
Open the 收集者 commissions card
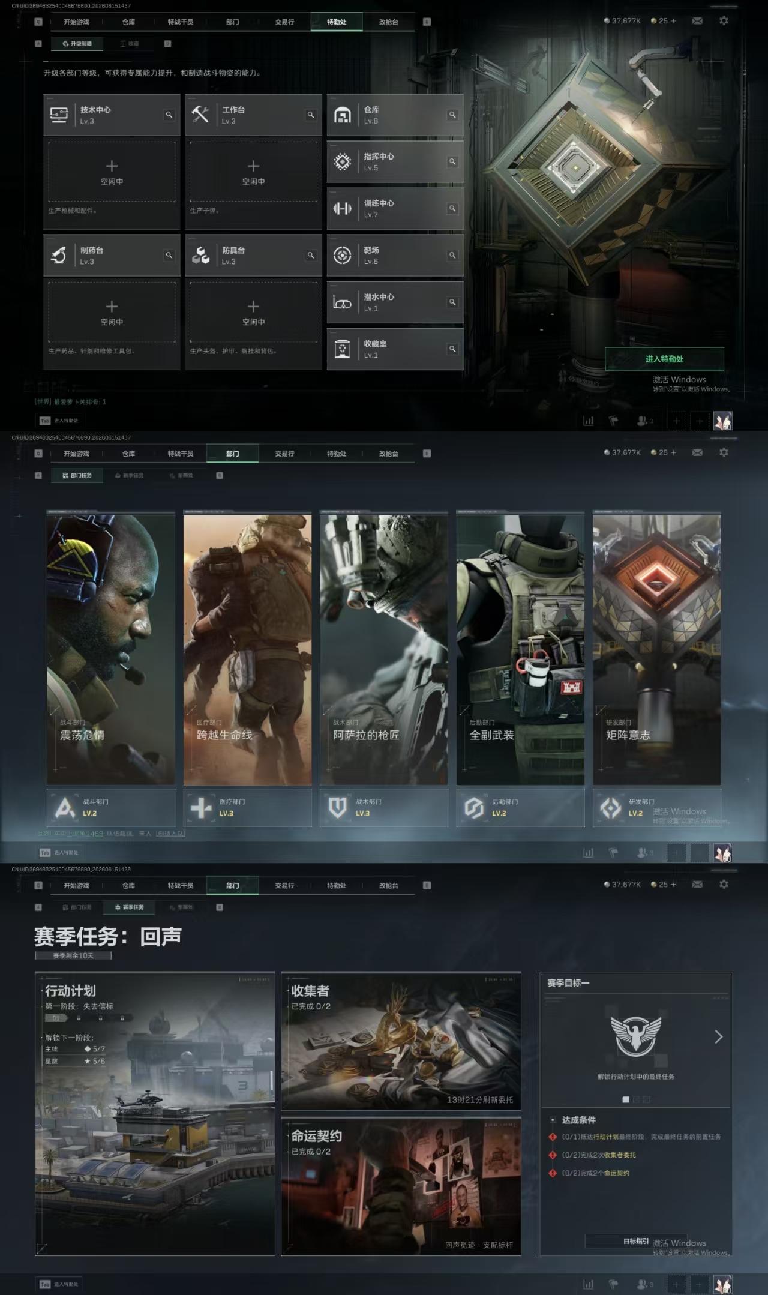(x=401, y=1041)
